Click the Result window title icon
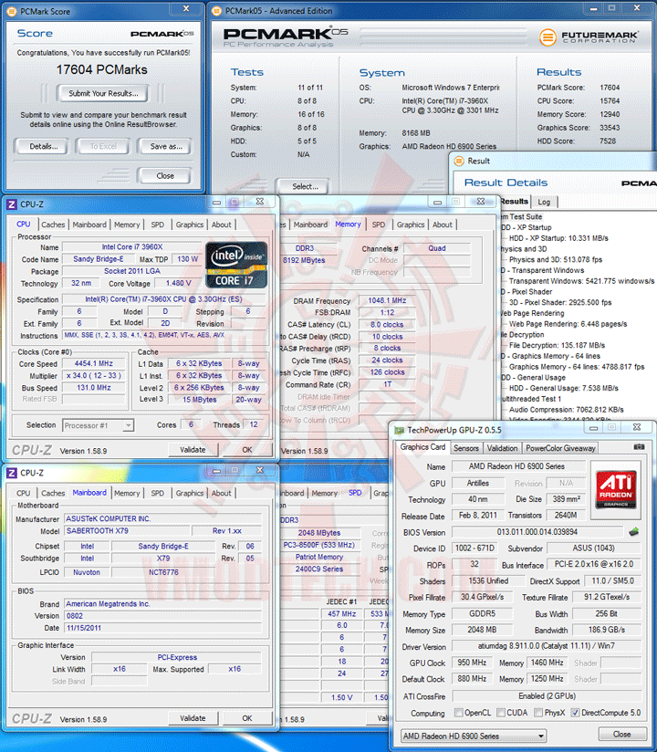The height and width of the screenshot is (752, 657). point(459,161)
